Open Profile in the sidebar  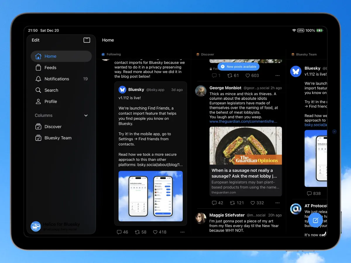click(61, 101)
